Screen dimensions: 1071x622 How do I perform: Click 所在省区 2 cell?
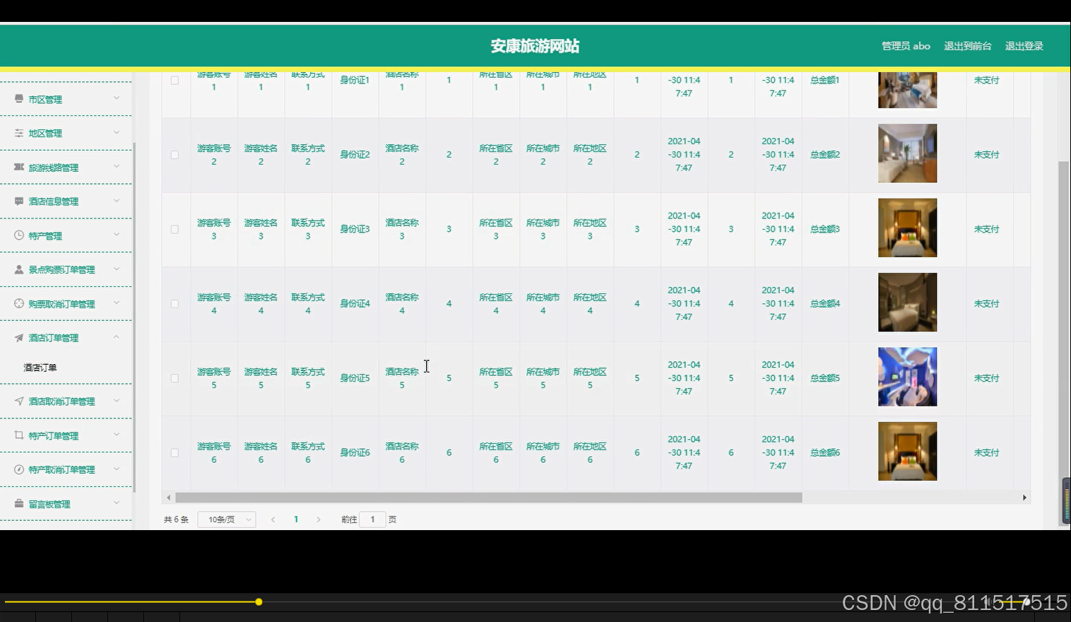(496, 155)
